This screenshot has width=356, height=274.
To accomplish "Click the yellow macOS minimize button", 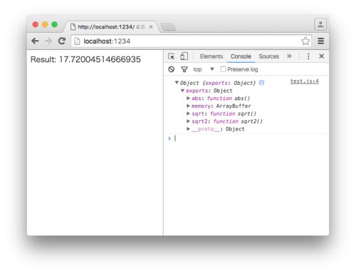I will coord(45,24).
